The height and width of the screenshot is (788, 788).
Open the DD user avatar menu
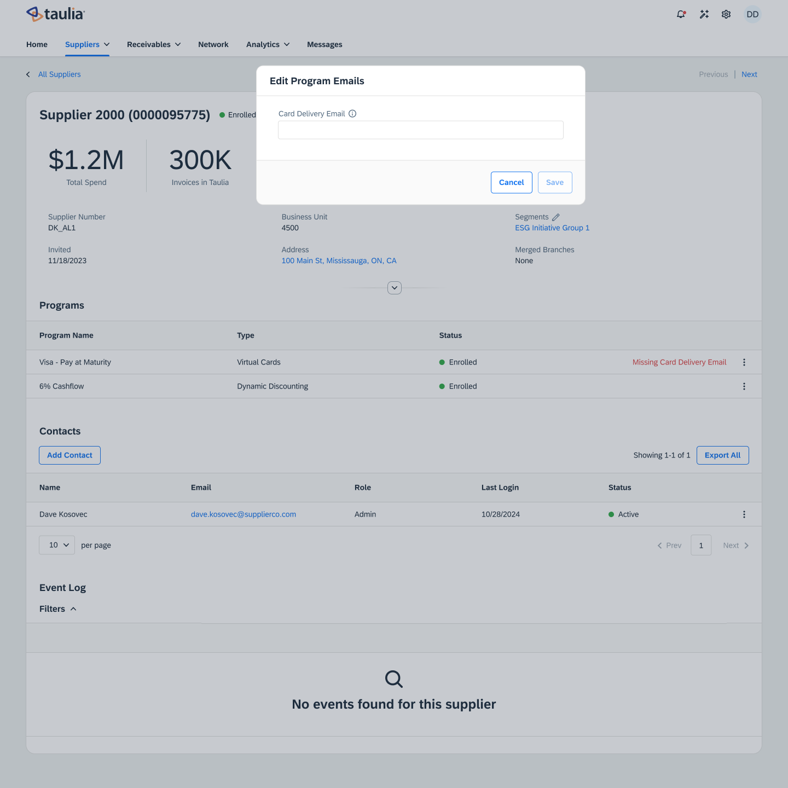coord(752,14)
